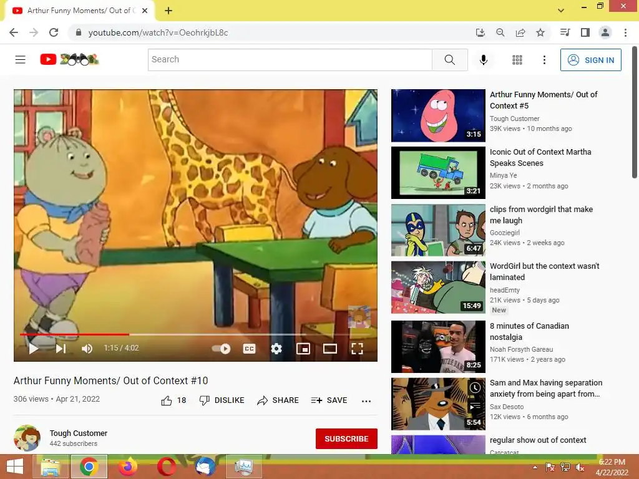Open Chrome three-dot menu
Screen dimensions: 639x479
tap(625, 32)
